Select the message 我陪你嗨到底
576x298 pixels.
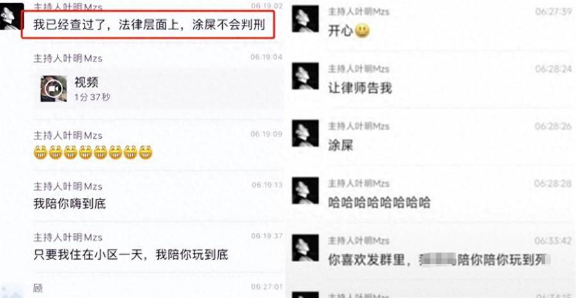(x=70, y=204)
